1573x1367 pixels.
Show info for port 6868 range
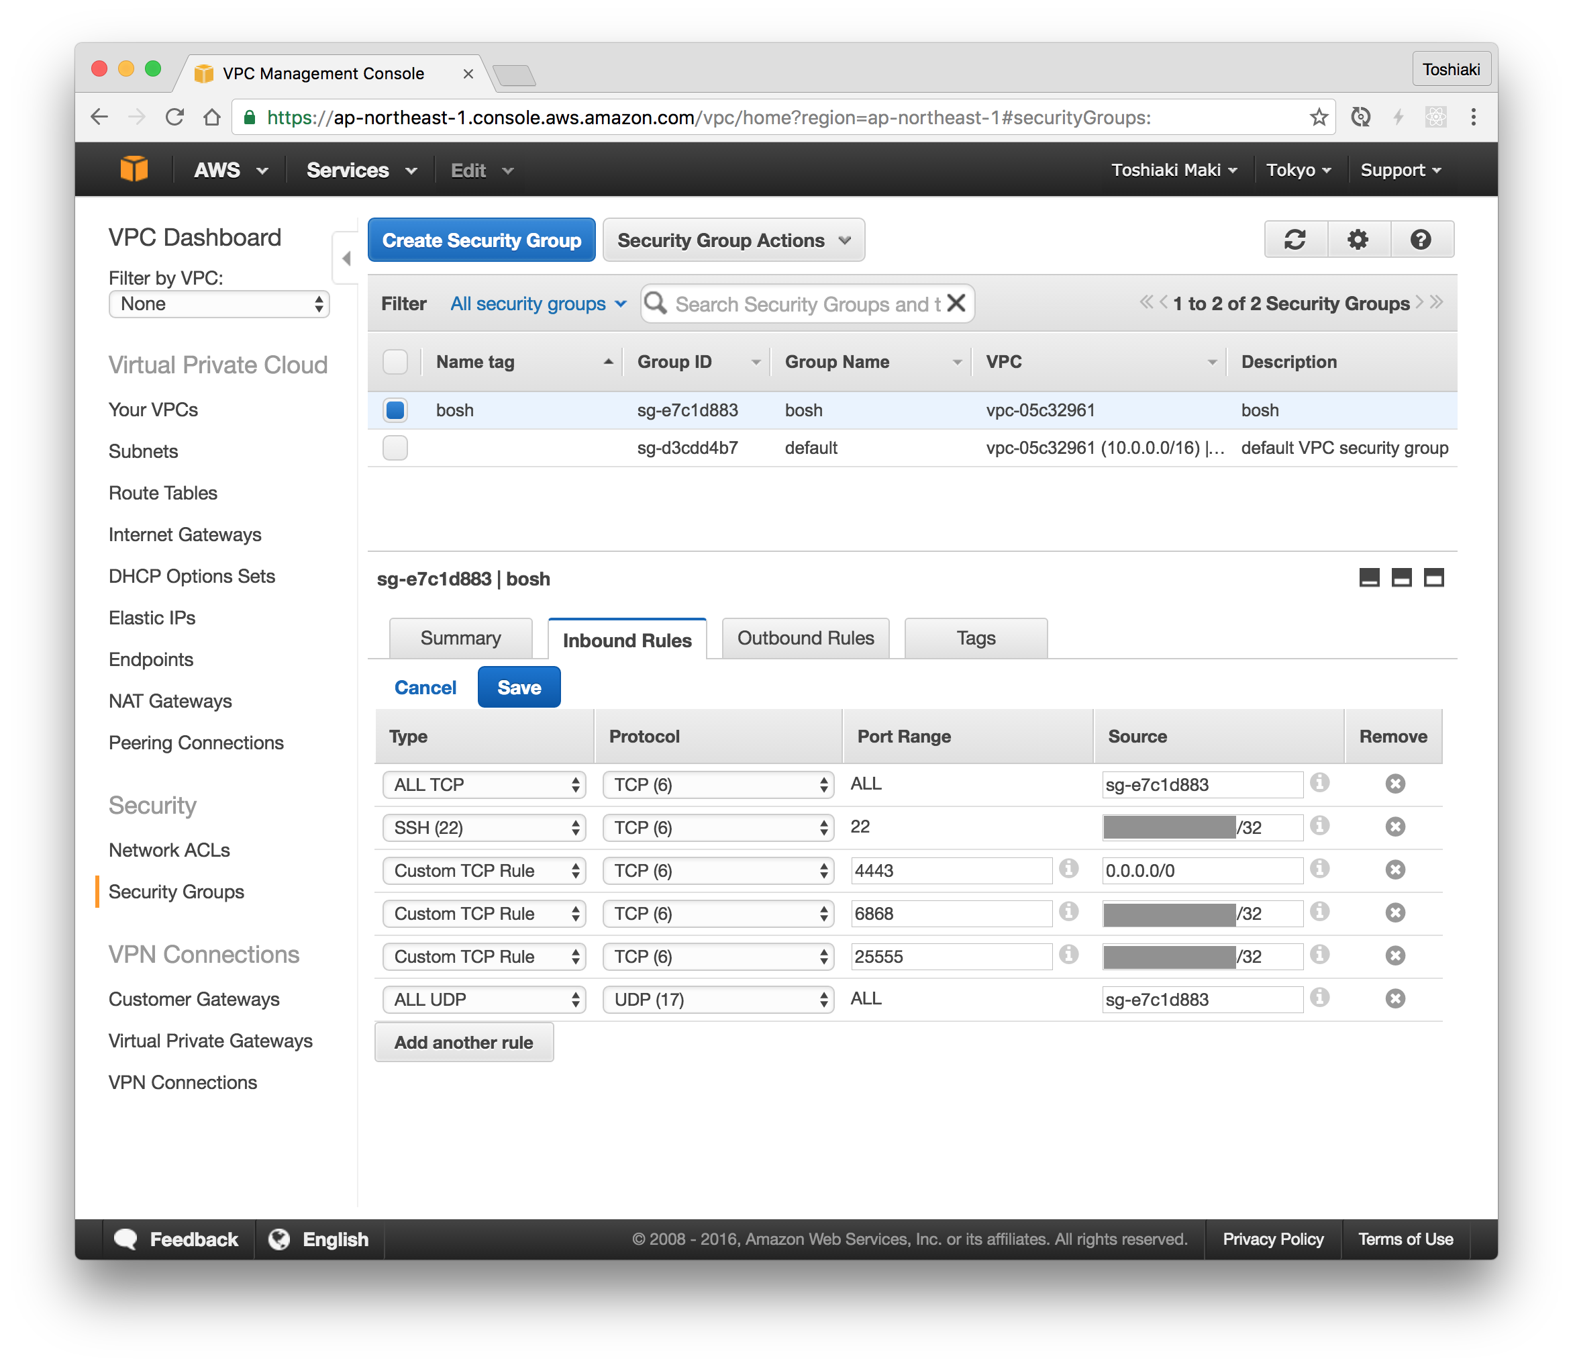1069,911
